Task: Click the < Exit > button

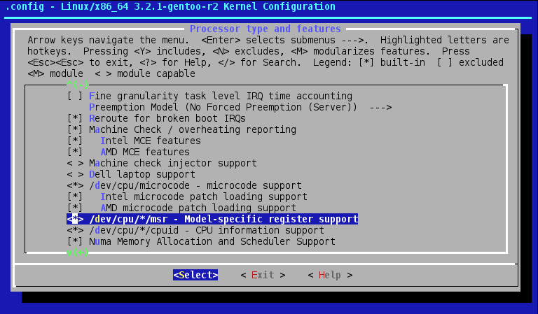Action: (x=263, y=275)
